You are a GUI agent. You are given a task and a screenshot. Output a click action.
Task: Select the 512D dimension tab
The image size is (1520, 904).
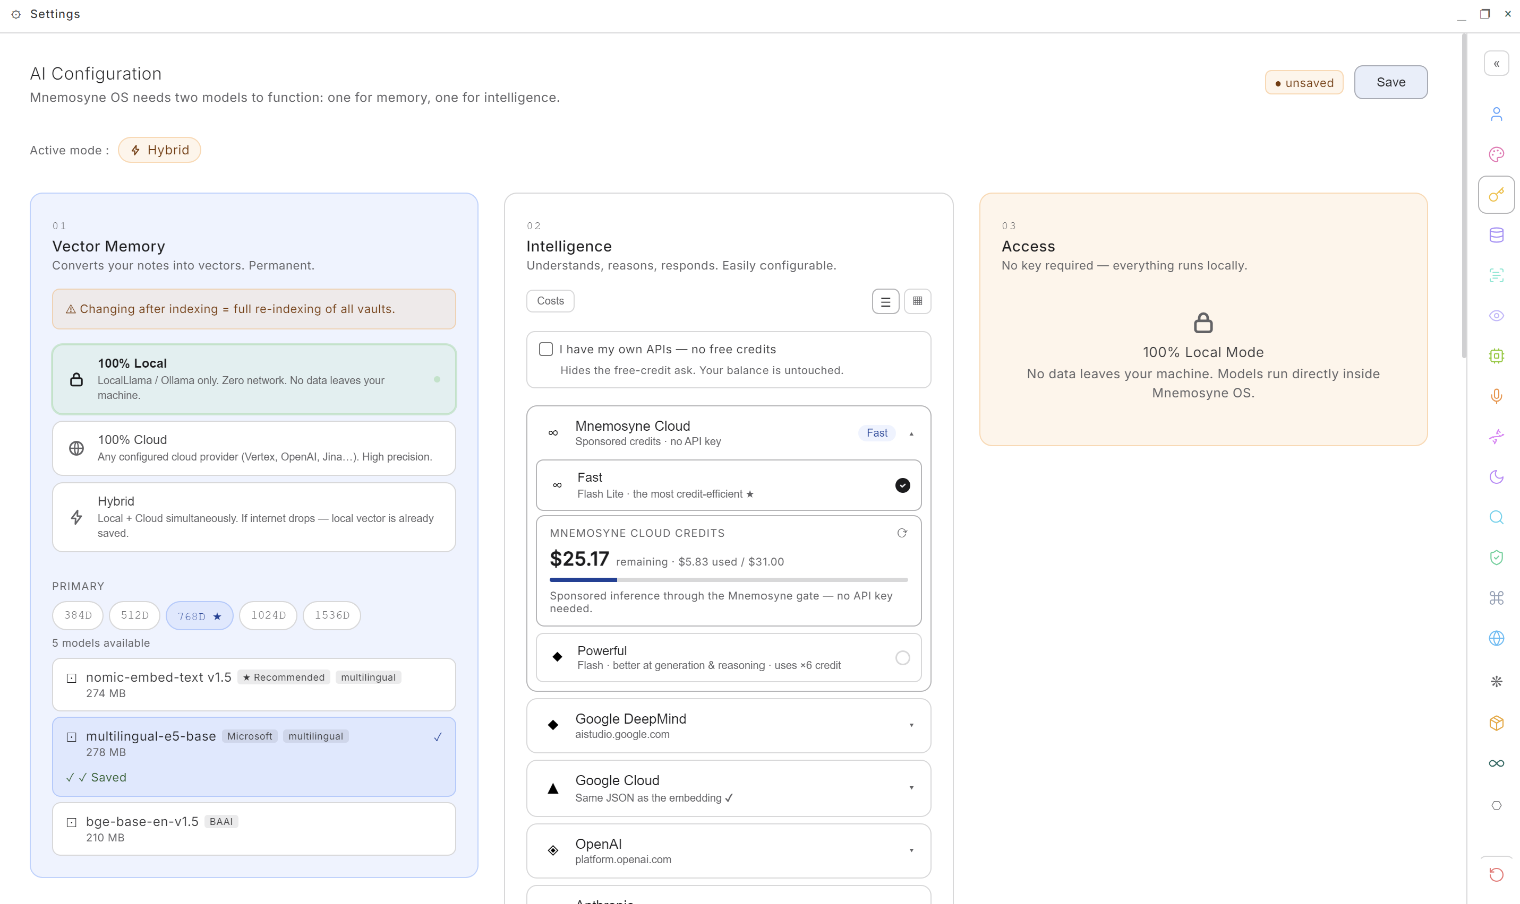pos(134,615)
